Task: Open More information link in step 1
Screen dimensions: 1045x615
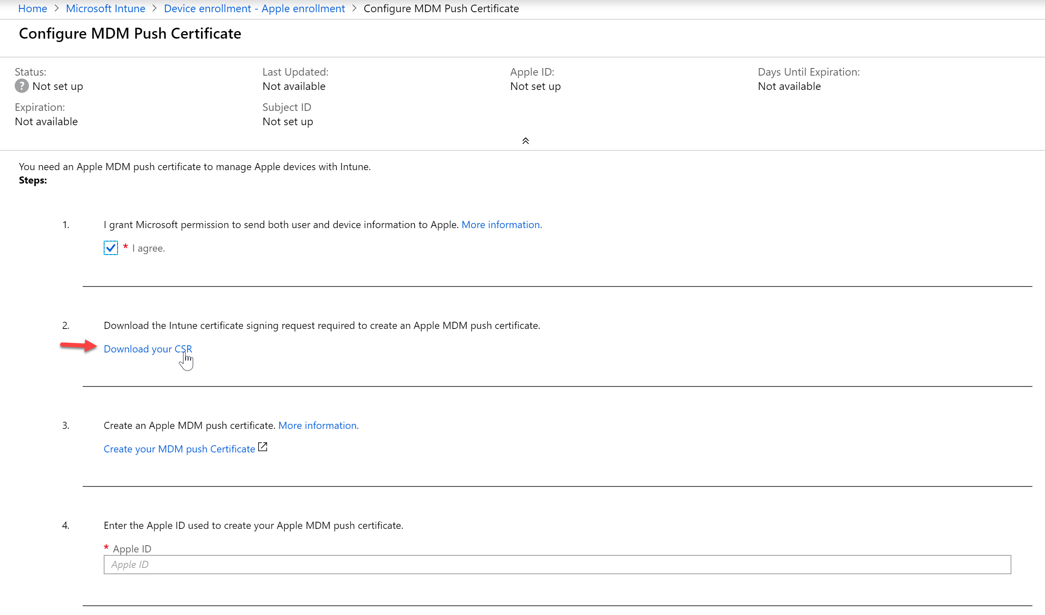Action: pyautogui.click(x=502, y=224)
